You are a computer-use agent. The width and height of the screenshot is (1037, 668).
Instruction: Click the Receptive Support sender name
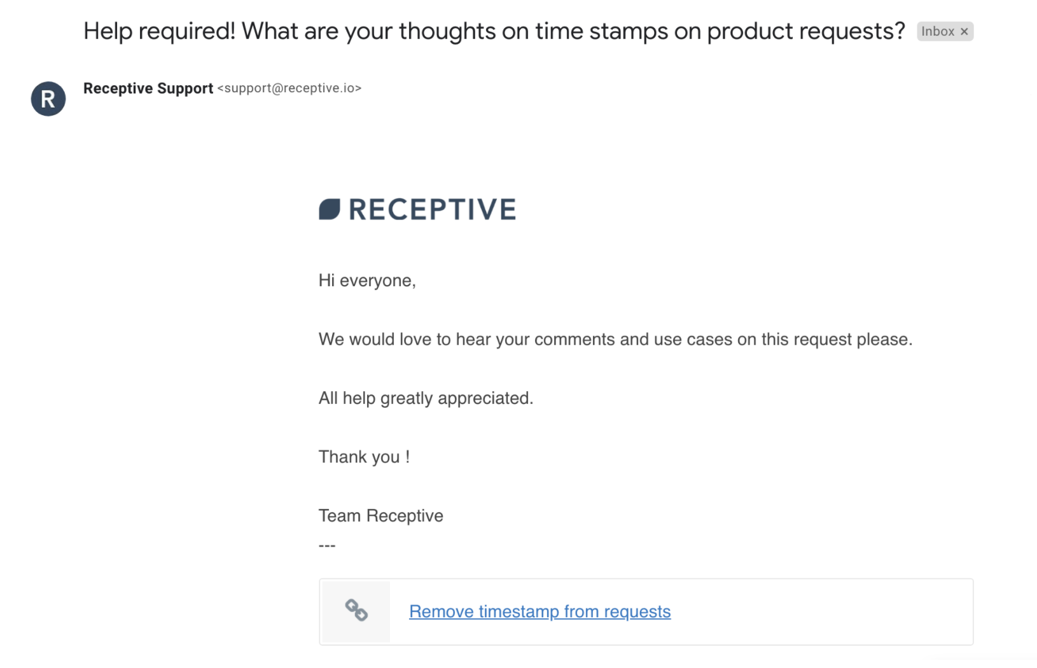pyautogui.click(x=148, y=88)
